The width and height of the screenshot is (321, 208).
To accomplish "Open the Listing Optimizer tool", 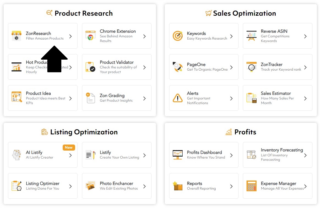I will point(43,186).
